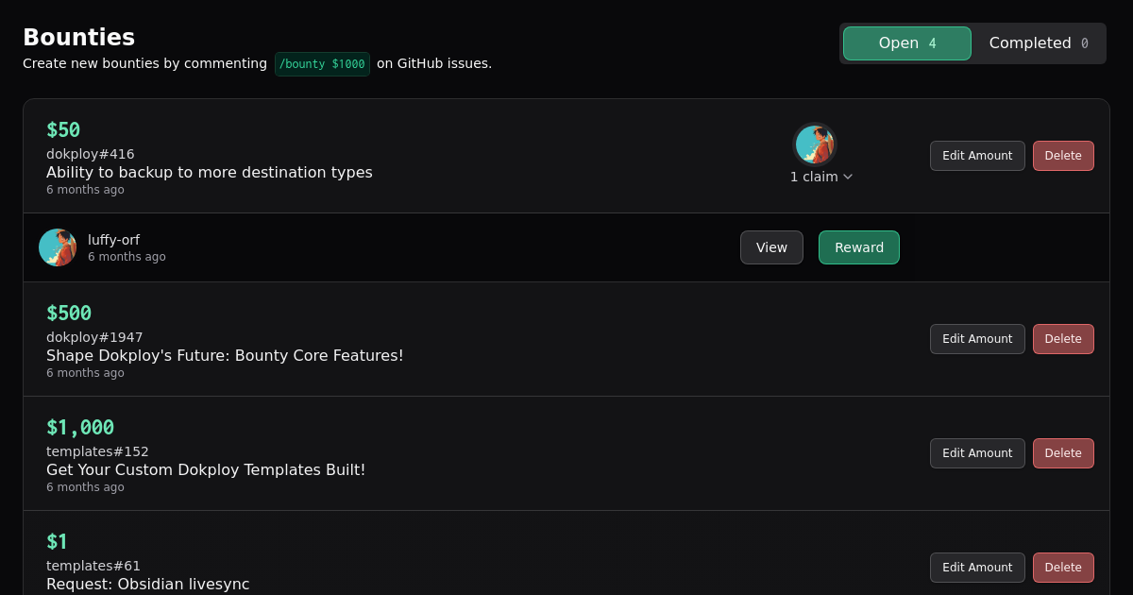Delete the $500 Bounty Core Features bounty
The width and height of the screenshot is (1133, 595).
click(x=1063, y=339)
